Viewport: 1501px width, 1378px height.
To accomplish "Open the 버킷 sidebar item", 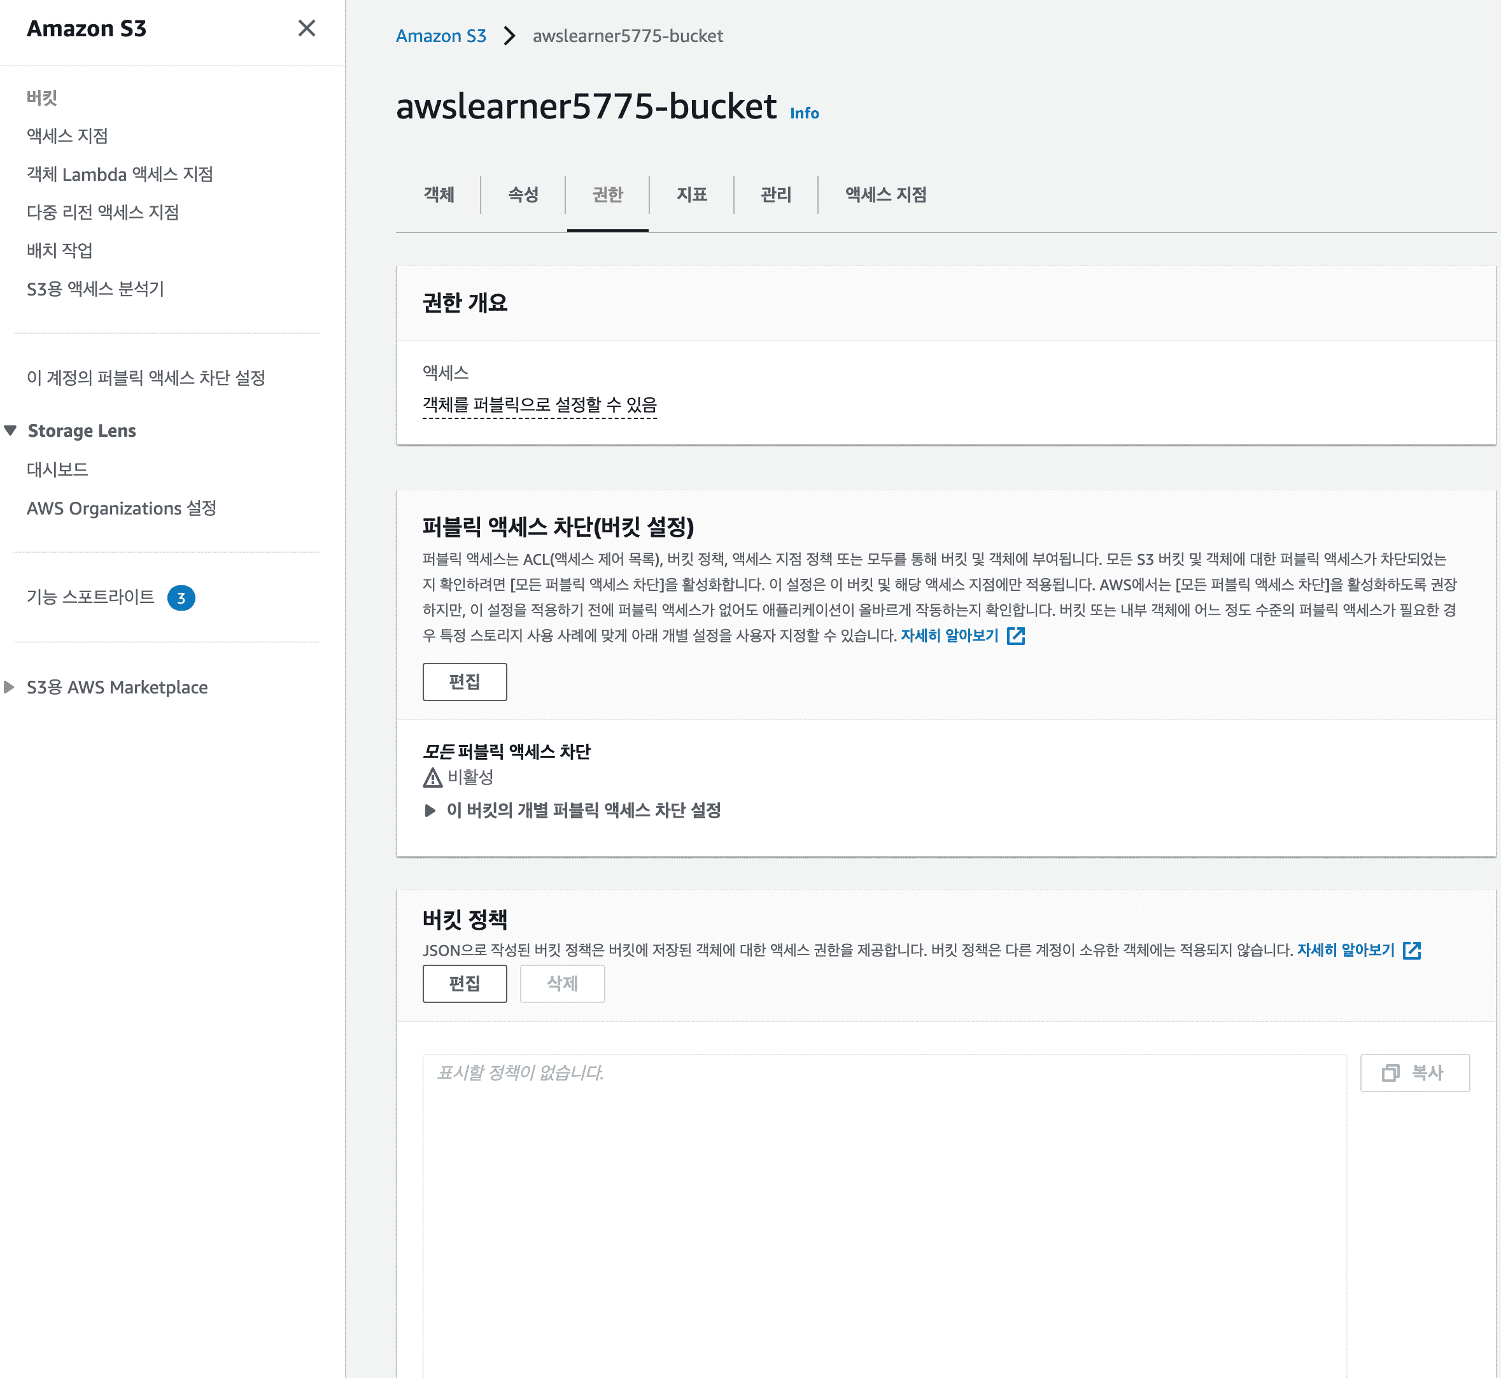I will tap(43, 97).
